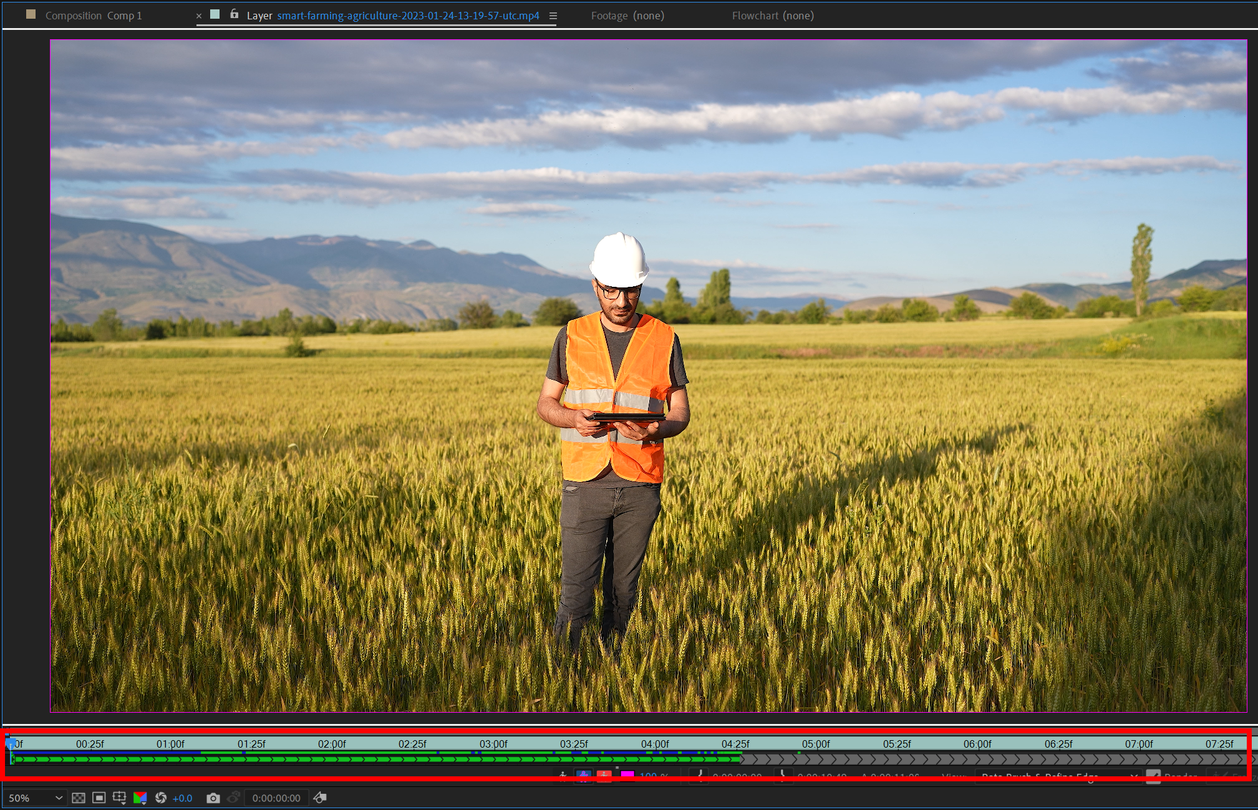The width and height of the screenshot is (1258, 810).
Task: Toggle the Layer panel lock icon
Action: (235, 14)
